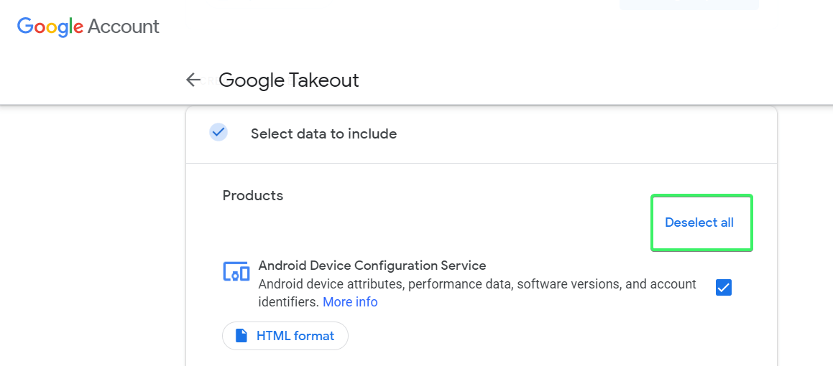833x366 pixels.
Task: Click the Google Takeout page title
Action: pos(289,80)
